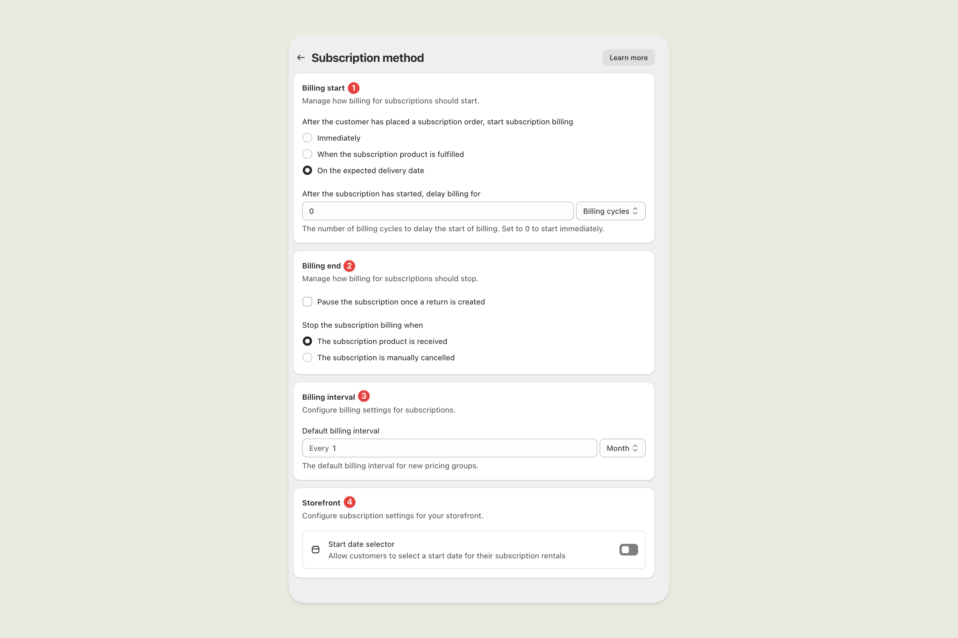The height and width of the screenshot is (638, 958).
Task: Open the Billing cycles unit dropdown
Action: click(610, 211)
